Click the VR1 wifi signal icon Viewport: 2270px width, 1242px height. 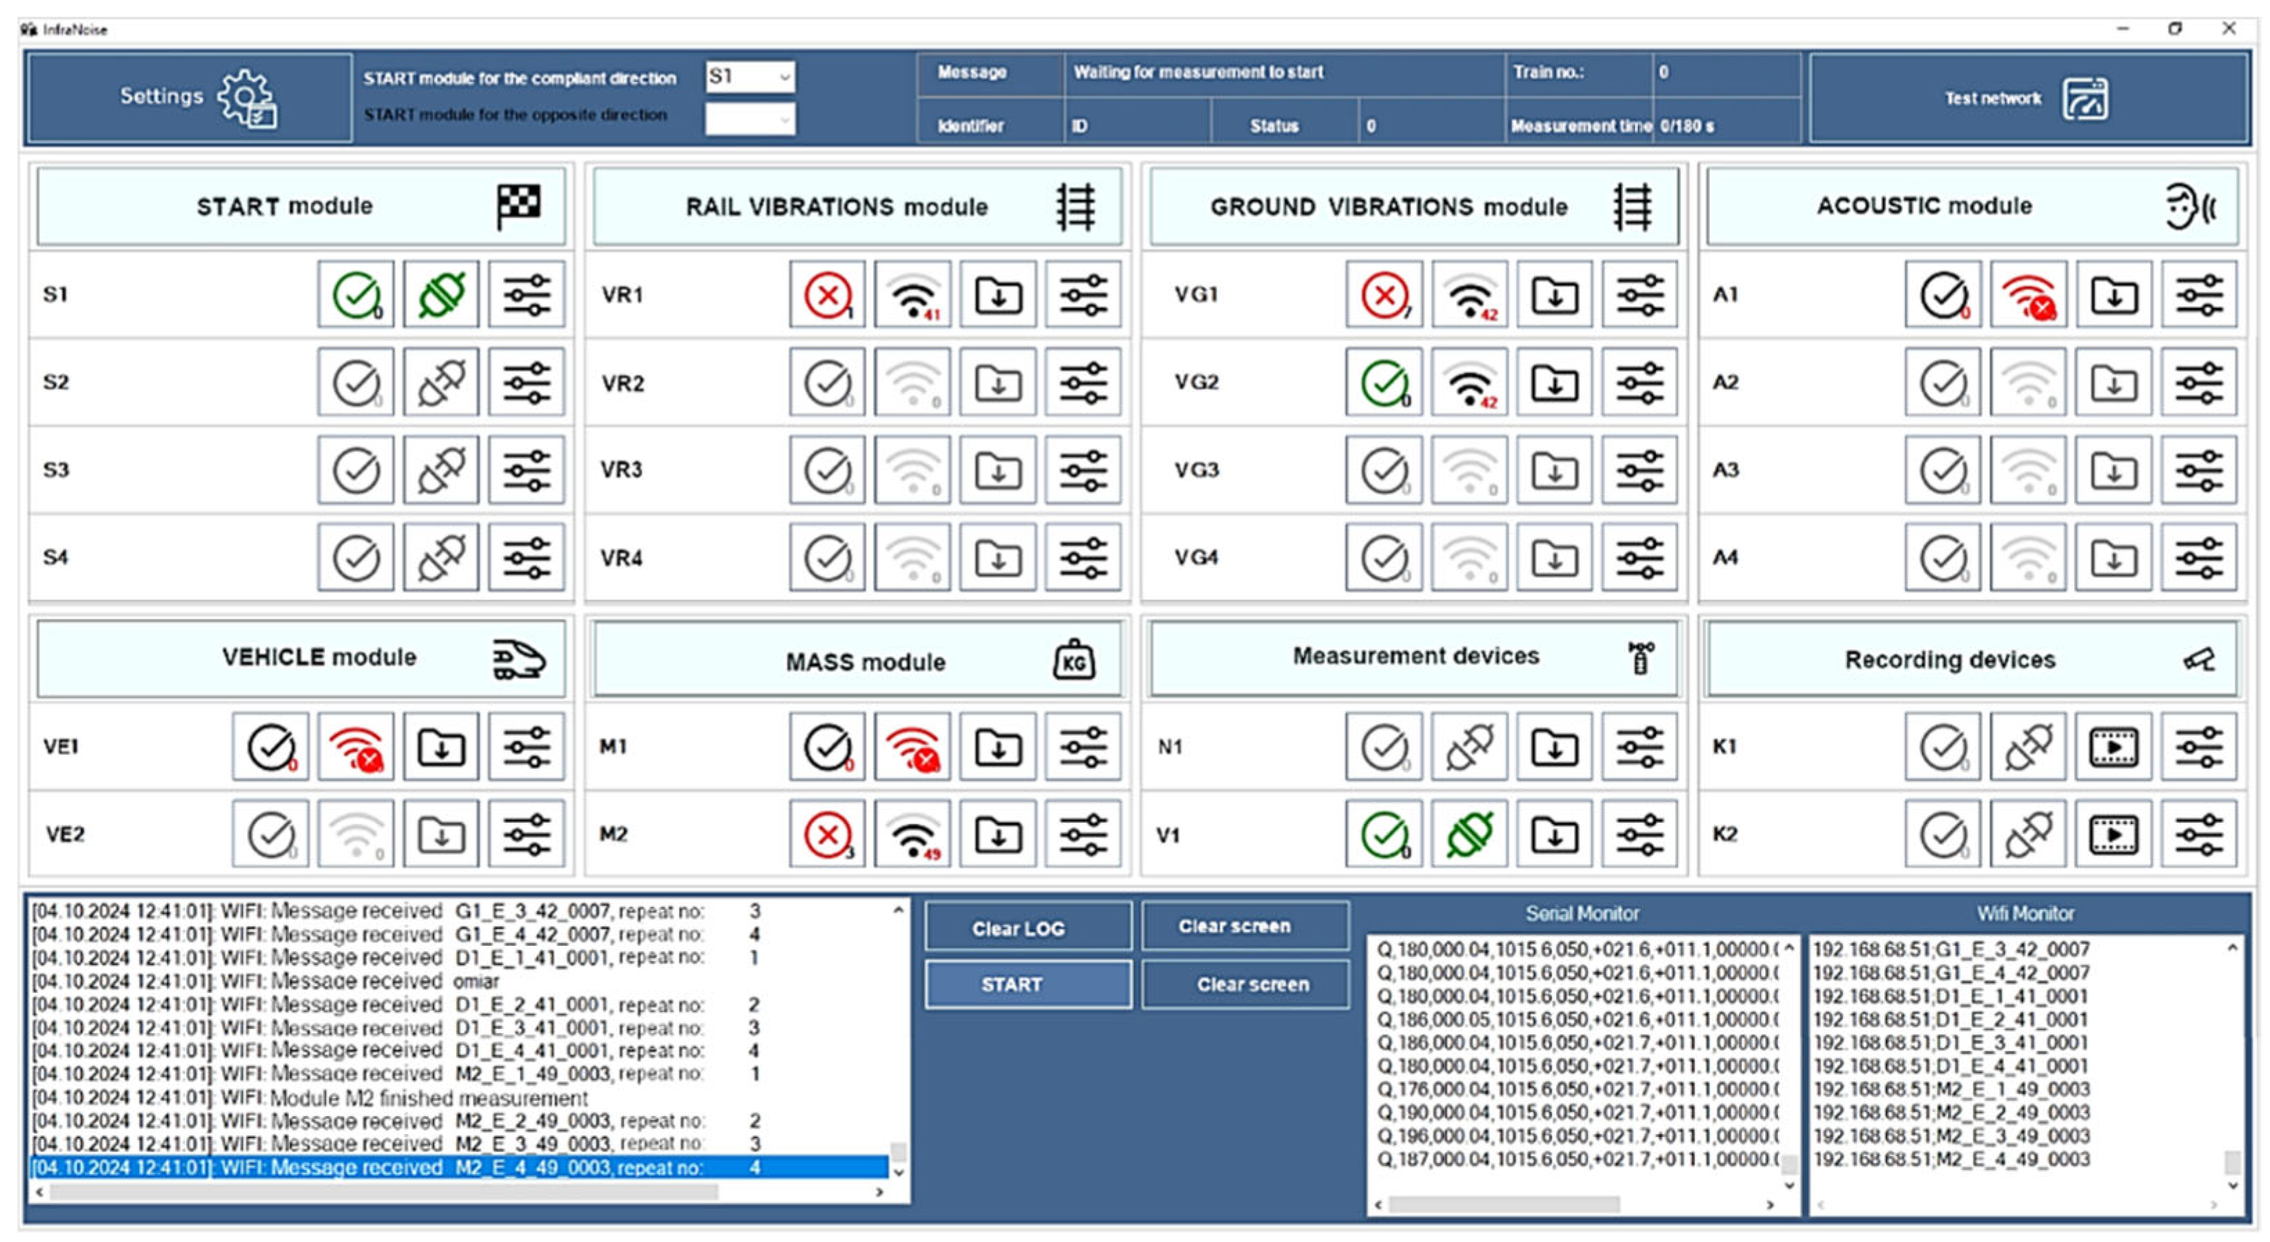(912, 295)
